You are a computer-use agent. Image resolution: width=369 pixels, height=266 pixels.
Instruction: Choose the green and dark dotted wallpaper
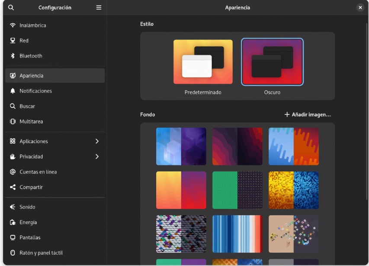237,190
